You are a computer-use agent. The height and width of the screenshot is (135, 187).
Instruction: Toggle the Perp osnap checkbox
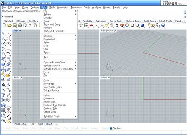coord(54,129)
